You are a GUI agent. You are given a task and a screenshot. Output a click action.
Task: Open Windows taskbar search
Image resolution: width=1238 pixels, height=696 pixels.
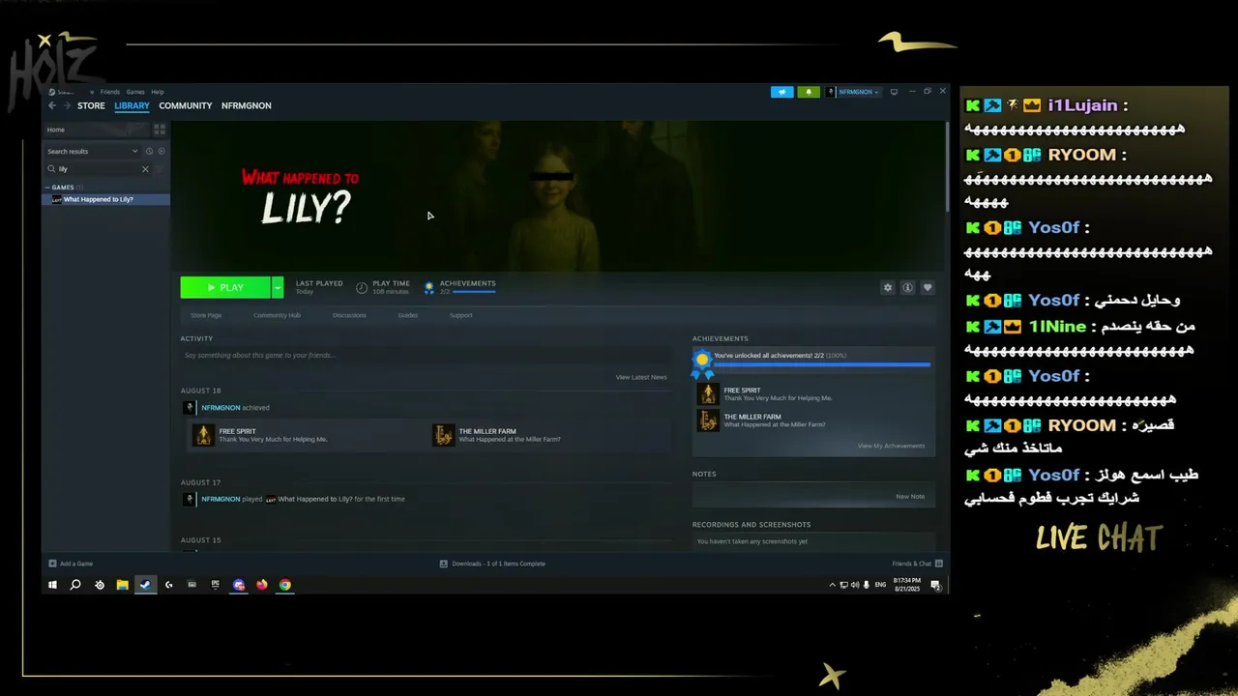pos(75,585)
